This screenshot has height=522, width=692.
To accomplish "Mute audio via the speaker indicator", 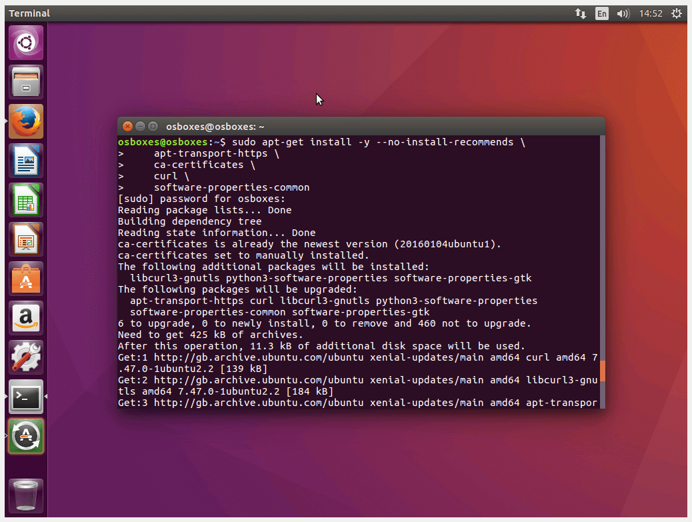I will pos(623,13).
